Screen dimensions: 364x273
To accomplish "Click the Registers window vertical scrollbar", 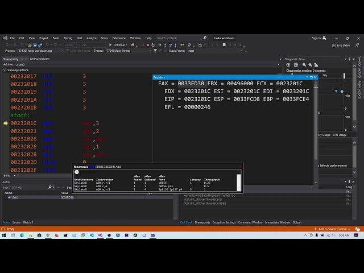I will tap(316, 133).
